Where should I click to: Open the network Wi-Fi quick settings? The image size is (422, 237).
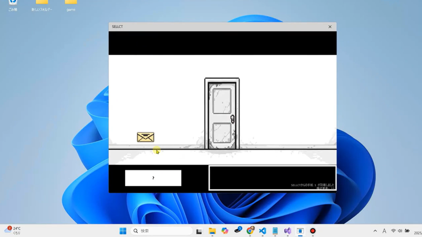393,231
